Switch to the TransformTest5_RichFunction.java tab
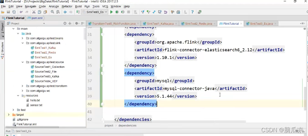Screen dimensions: 308x136 (x=113, y=24)
